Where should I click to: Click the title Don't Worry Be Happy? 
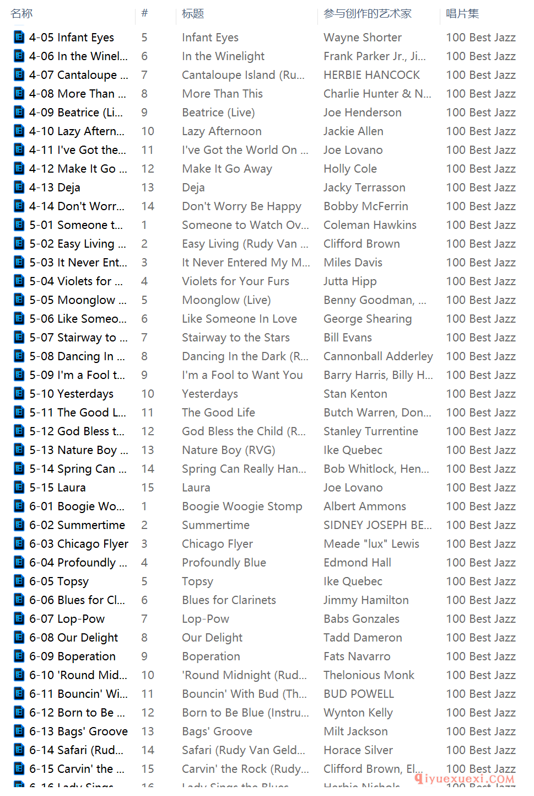[x=241, y=206]
